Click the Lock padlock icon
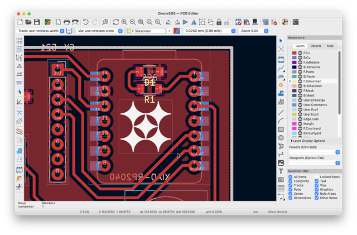This screenshot has width=357, height=235. point(219,22)
